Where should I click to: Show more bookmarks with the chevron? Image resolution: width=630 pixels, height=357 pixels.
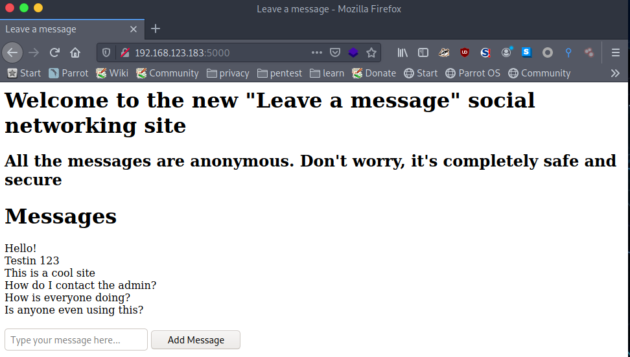(615, 73)
